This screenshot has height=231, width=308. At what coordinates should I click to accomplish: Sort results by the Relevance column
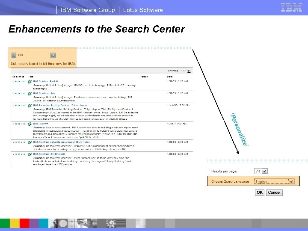(18, 77)
